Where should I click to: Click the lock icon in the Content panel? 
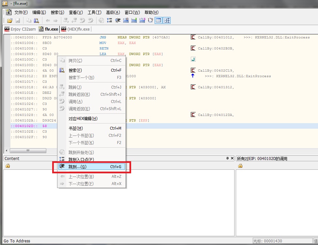[x=8, y=166]
